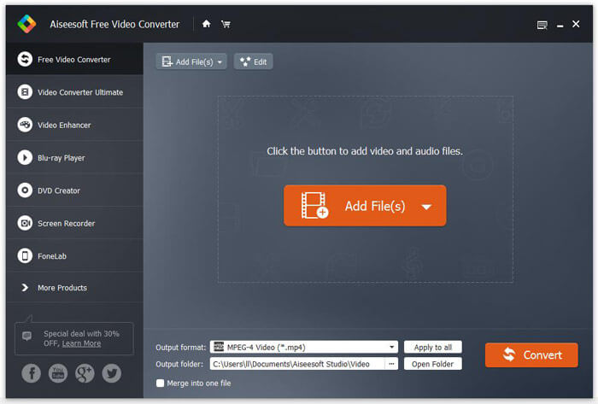This screenshot has width=598, height=404.
Task: Click the home icon in title bar
Action: coord(206,24)
